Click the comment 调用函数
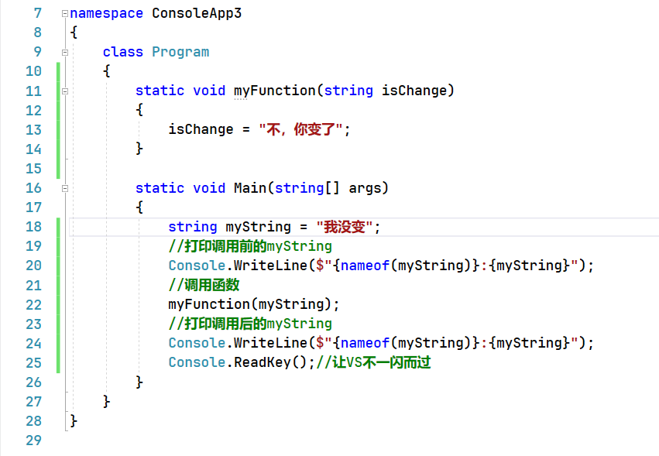The image size is (659, 456). point(204,285)
